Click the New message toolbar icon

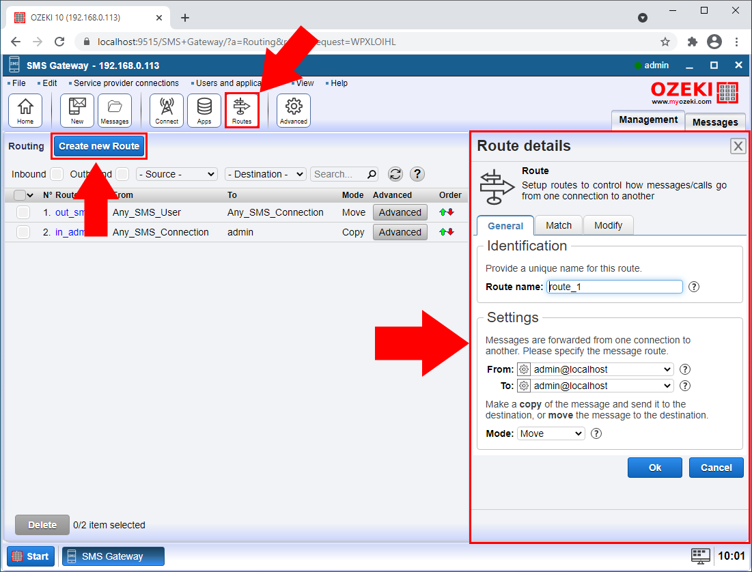point(76,111)
